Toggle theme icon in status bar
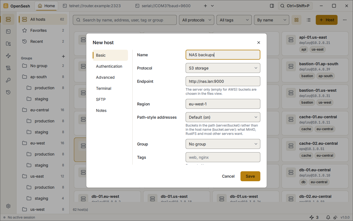 (x=335, y=217)
